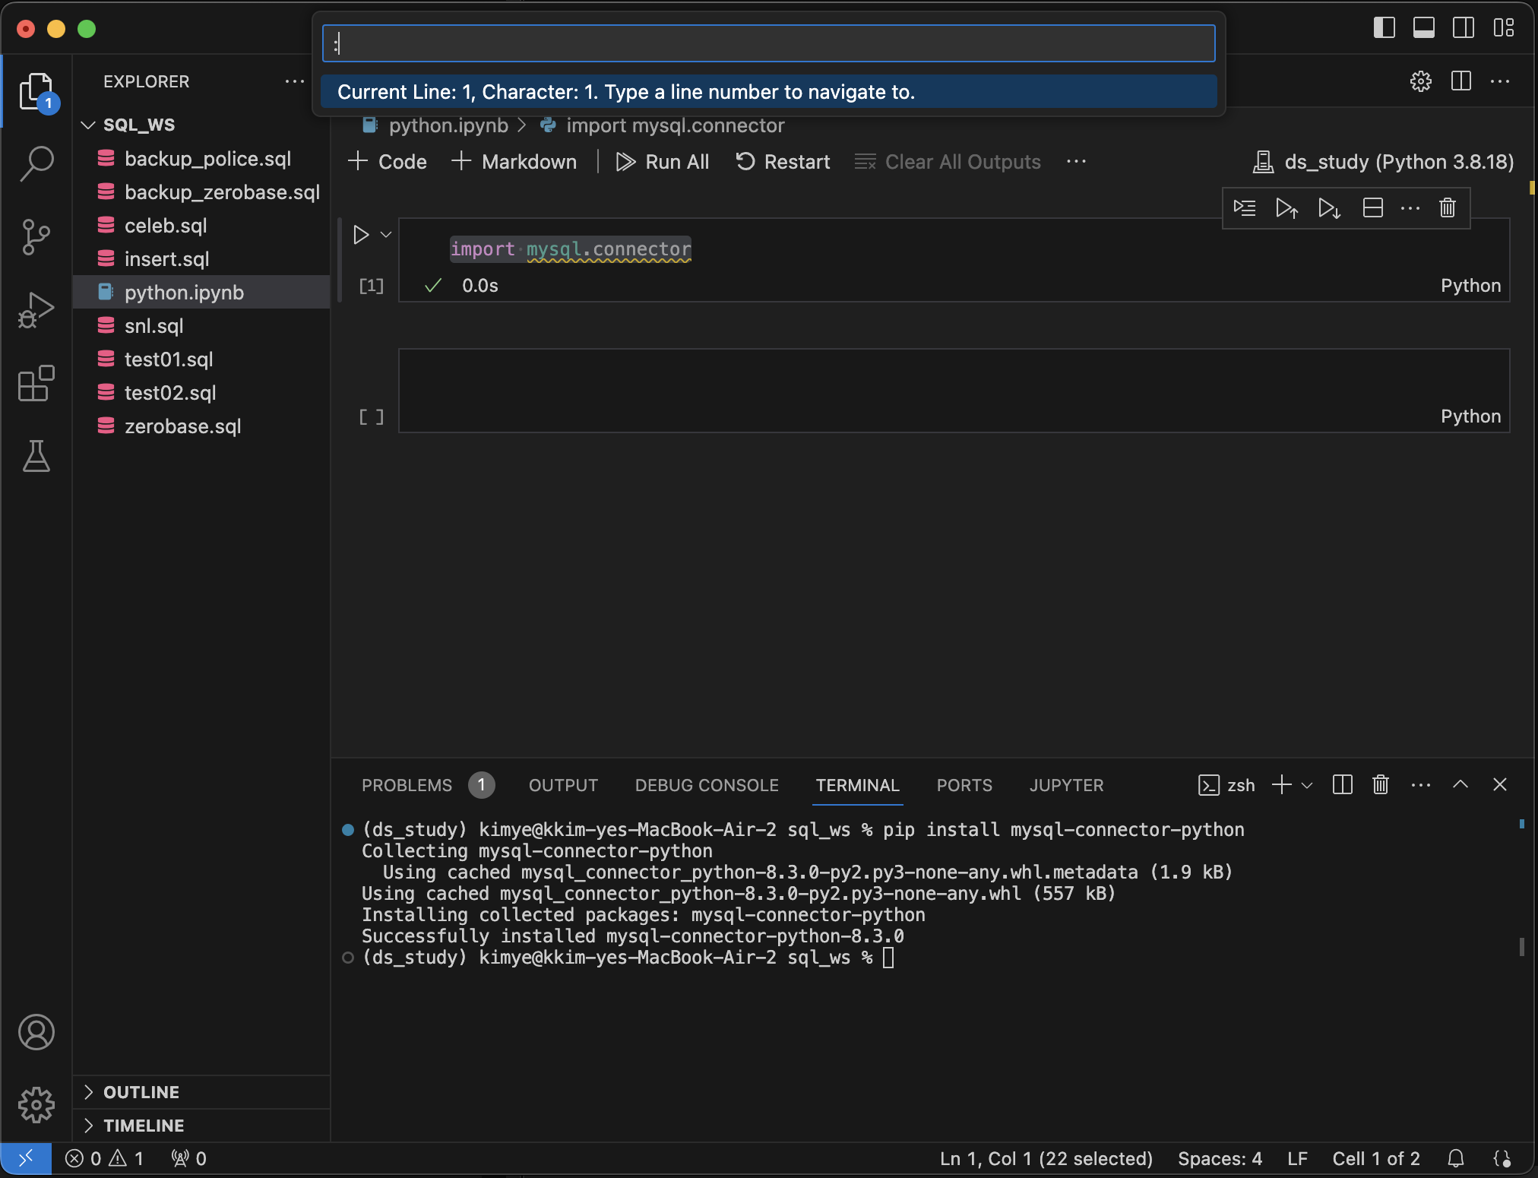The width and height of the screenshot is (1538, 1178).
Task: Click Restart kernel button
Action: (783, 162)
